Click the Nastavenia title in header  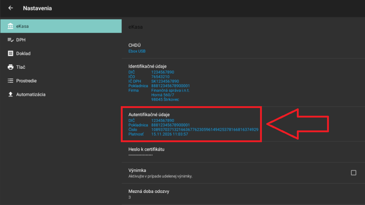pyautogui.click(x=37, y=8)
